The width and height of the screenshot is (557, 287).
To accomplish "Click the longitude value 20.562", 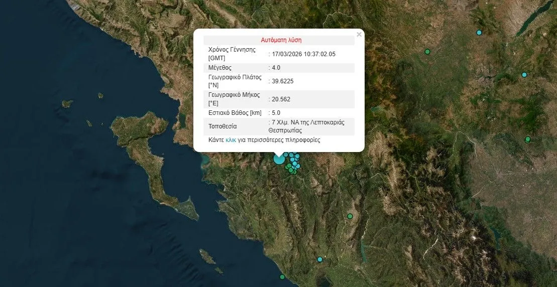I will tap(281, 99).
